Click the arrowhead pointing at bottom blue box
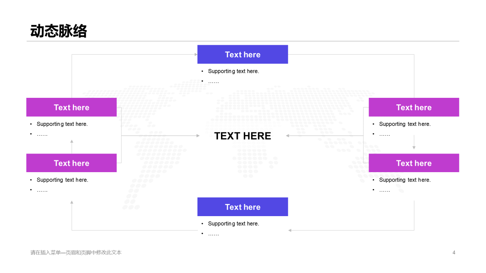 pos(290,230)
